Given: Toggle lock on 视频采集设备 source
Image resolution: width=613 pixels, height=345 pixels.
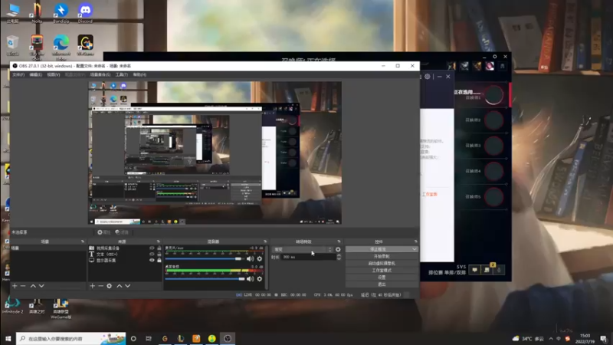Looking at the screenshot, I should click(159, 248).
